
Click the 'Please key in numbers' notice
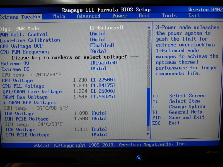point(69,57)
